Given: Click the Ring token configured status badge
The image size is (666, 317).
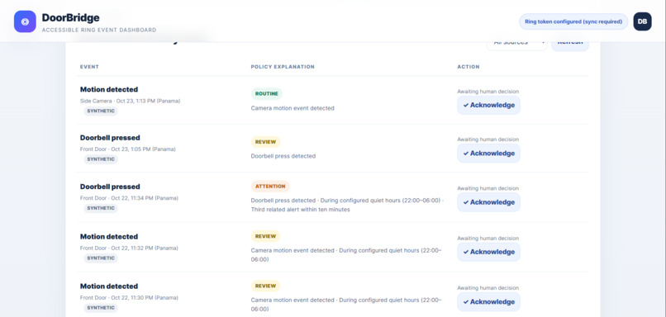Looking at the screenshot, I should (x=573, y=21).
